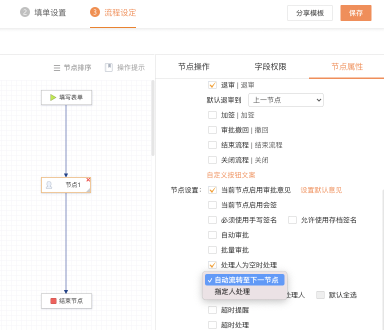Uncheck the 退审 checkbox
The height and width of the screenshot is (330, 384).
tap(212, 85)
